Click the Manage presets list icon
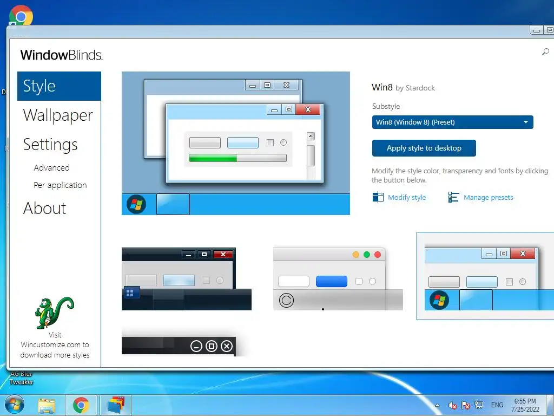This screenshot has height=416, width=554. [x=453, y=197]
